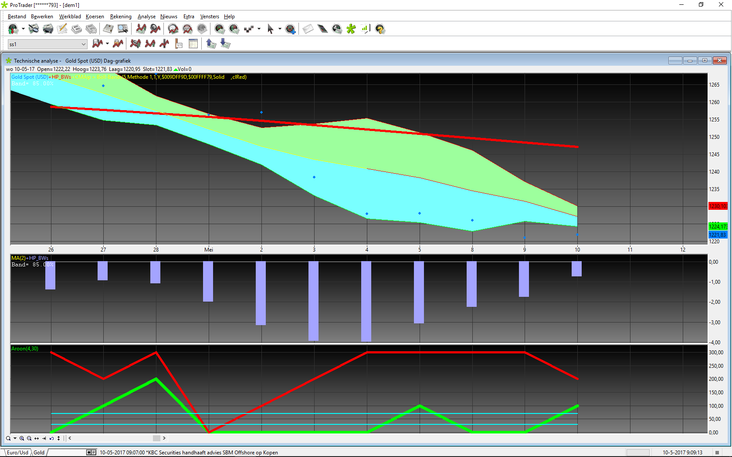
Task: Open the Vensters menu
Action: coord(210,17)
